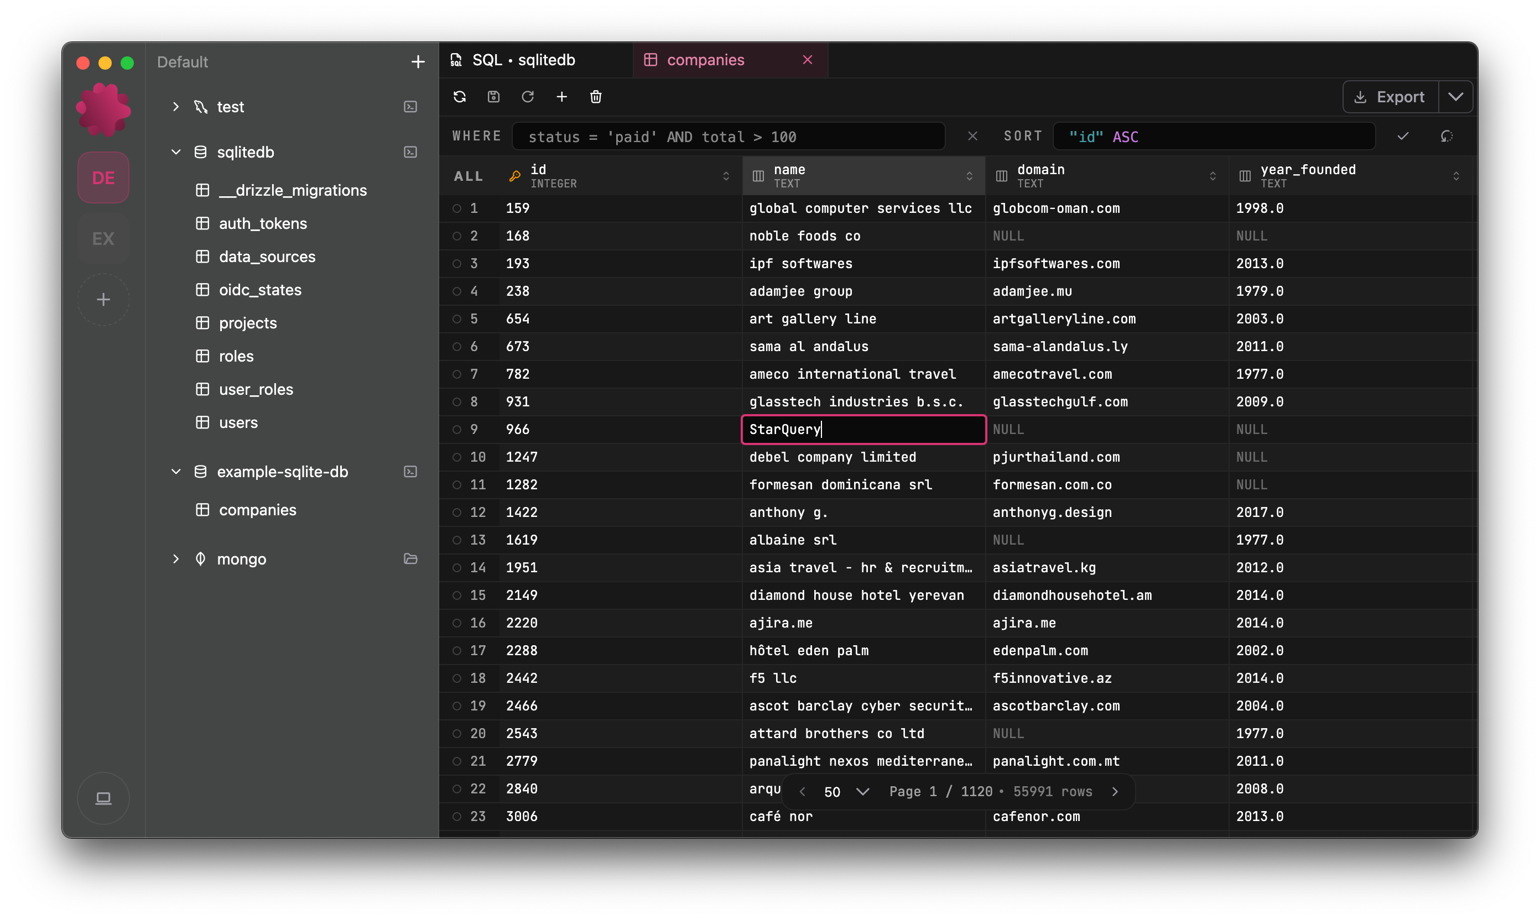
Task: Select row 1 with its selection circle
Action: [457, 208]
